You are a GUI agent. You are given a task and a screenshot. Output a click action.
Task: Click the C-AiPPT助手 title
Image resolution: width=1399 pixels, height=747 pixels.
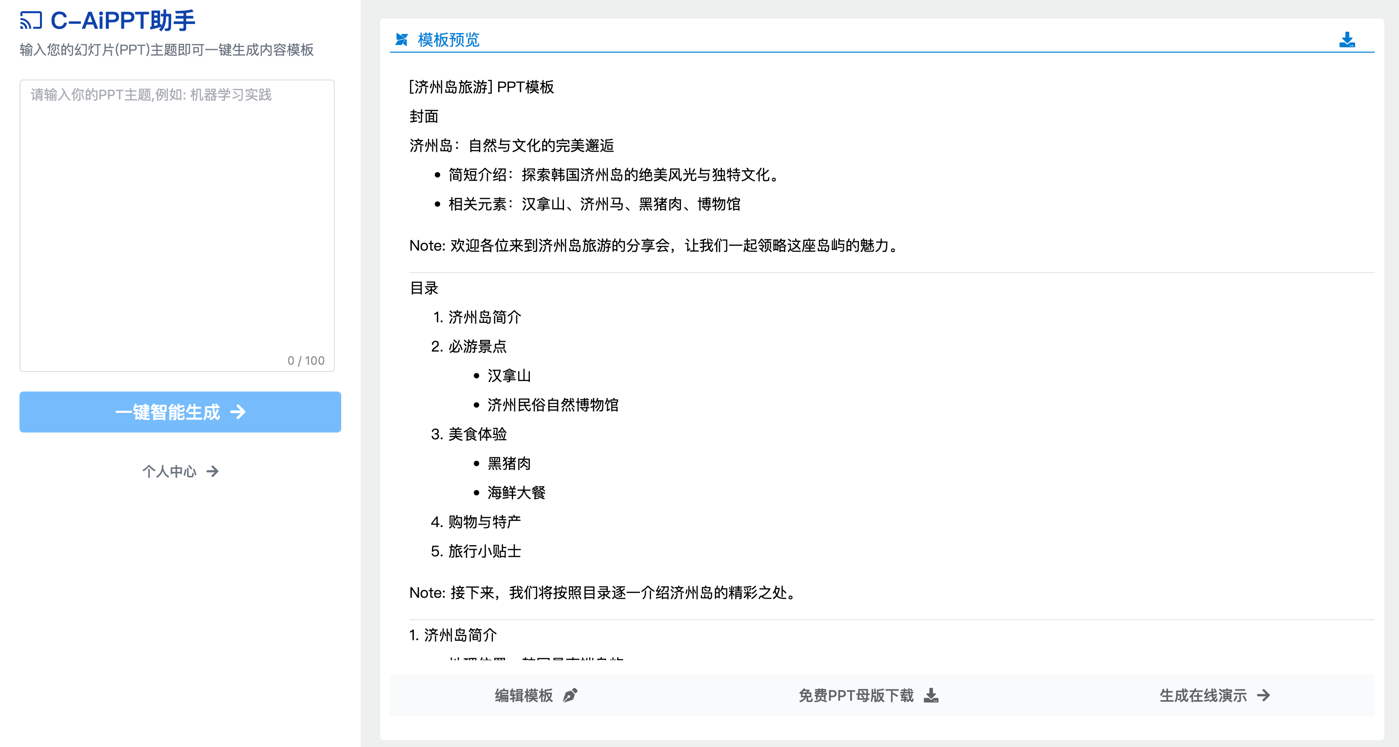point(123,20)
